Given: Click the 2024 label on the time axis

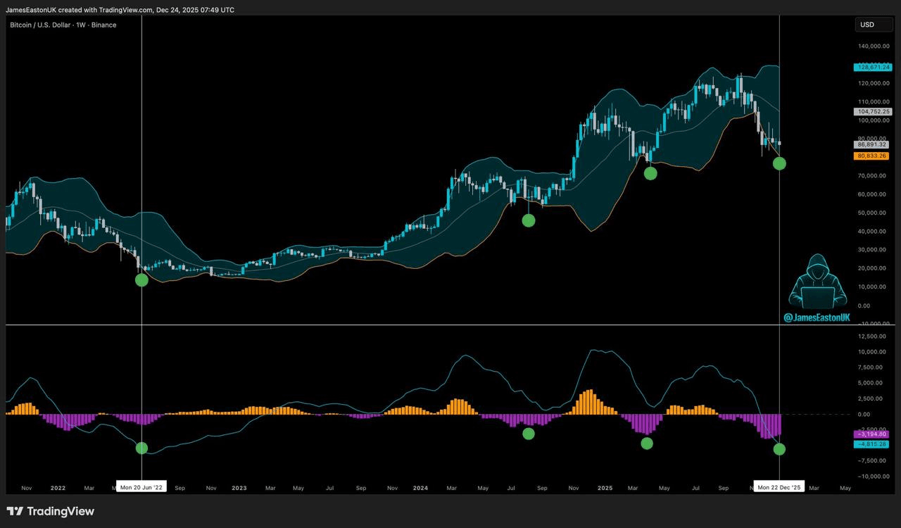Looking at the screenshot, I should [420, 487].
